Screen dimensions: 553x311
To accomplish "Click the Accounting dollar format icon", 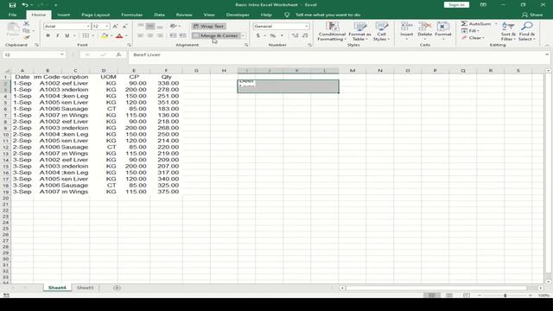I will (258, 35).
